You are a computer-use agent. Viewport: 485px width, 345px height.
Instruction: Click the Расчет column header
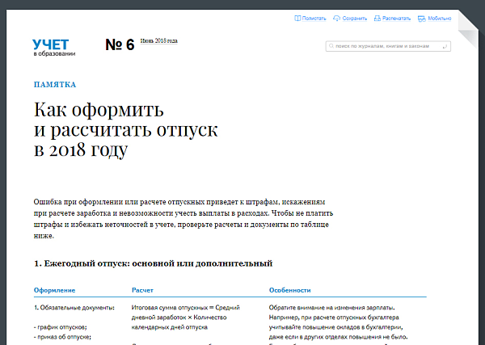tap(142, 290)
